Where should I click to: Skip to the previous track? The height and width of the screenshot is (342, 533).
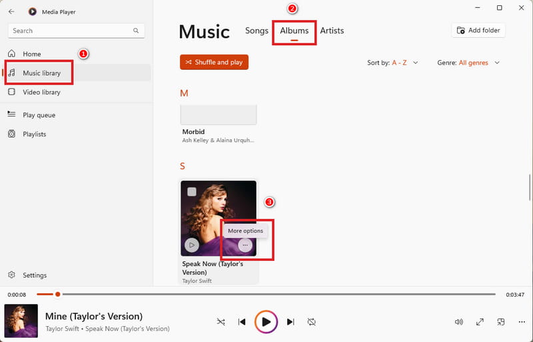coord(242,321)
